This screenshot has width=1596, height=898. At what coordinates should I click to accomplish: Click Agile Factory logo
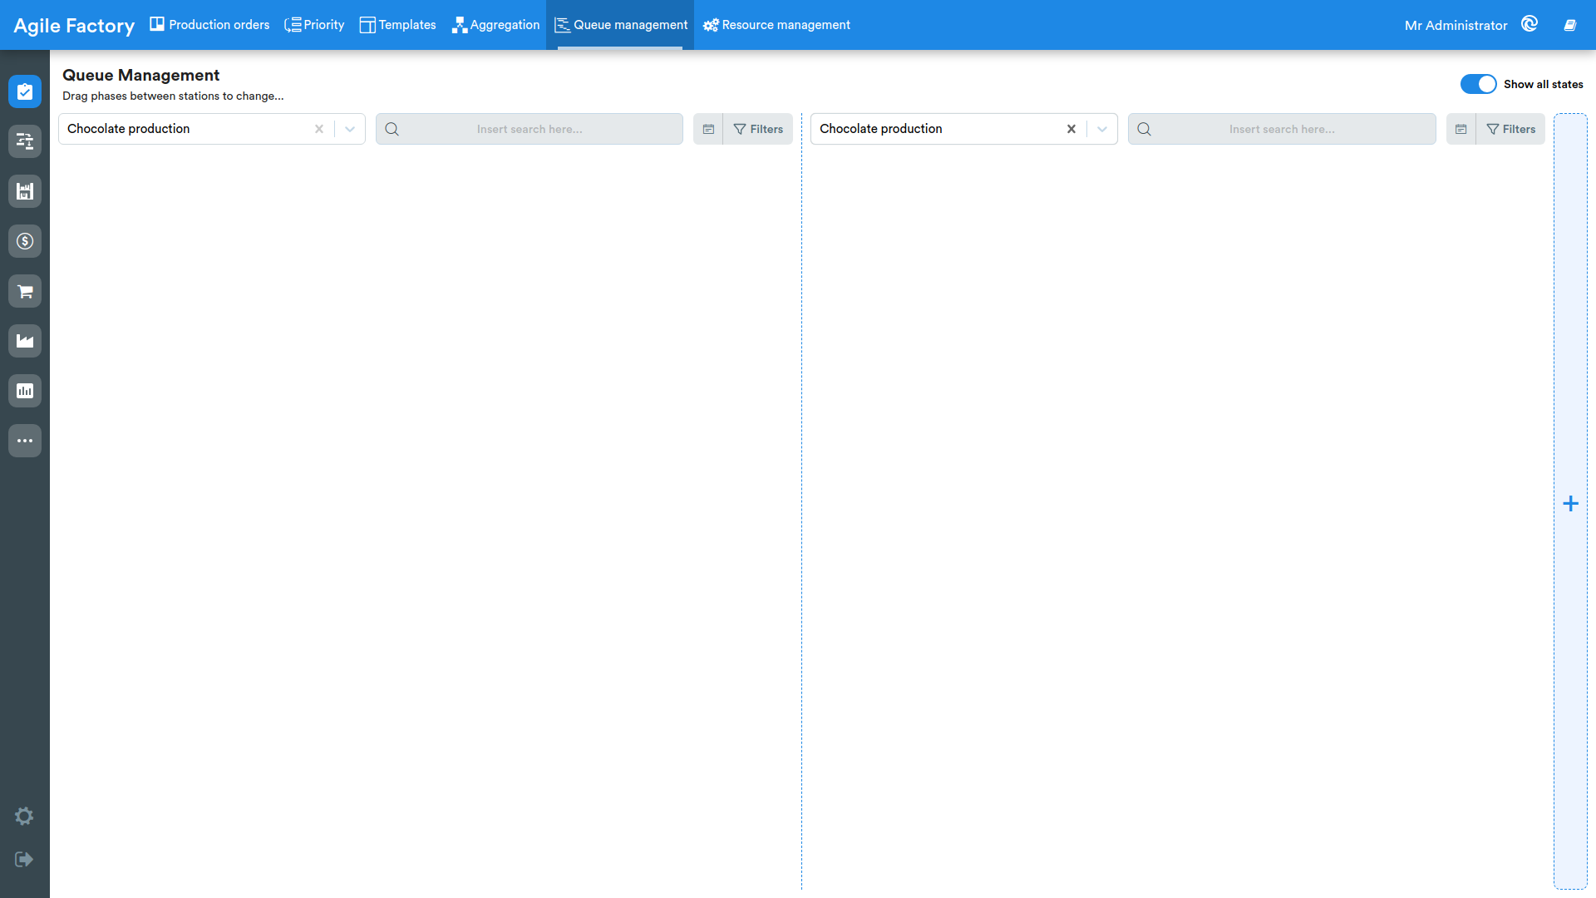(74, 26)
